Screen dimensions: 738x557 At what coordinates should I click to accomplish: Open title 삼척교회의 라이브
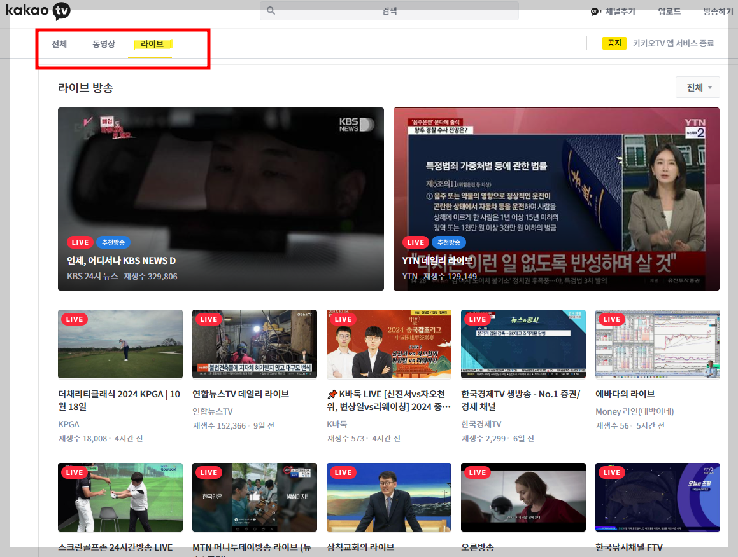(360, 547)
